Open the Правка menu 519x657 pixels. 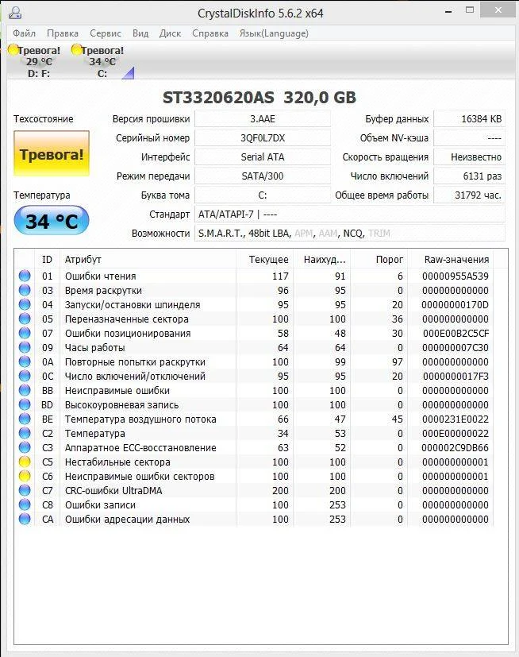pyautogui.click(x=63, y=33)
